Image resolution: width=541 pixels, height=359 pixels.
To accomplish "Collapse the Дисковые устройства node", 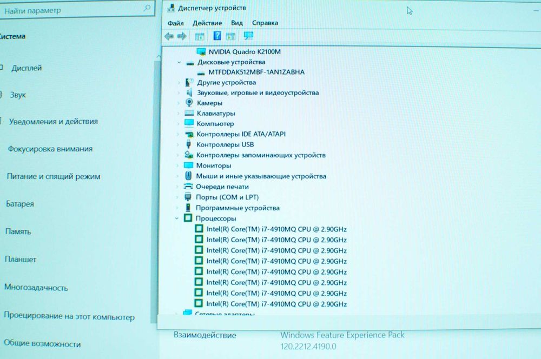I will pos(179,62).
